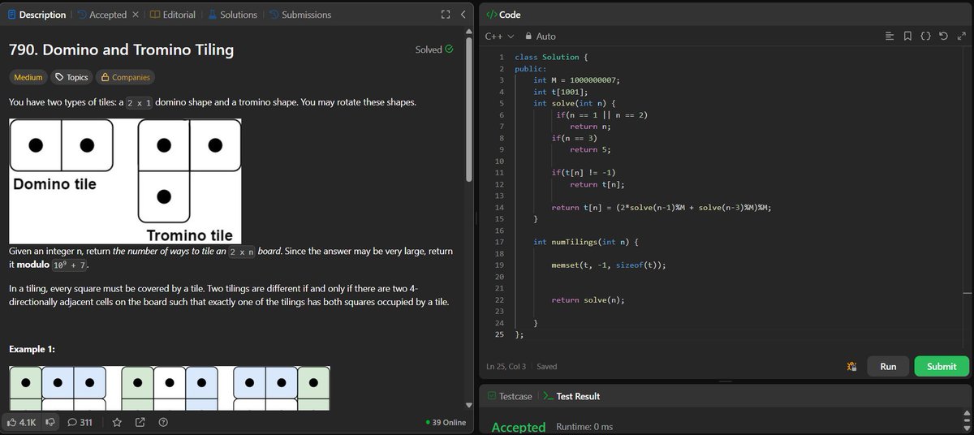Like the problem with thumbs up 4.1K

pyautogui.click(x=22, y=422)
